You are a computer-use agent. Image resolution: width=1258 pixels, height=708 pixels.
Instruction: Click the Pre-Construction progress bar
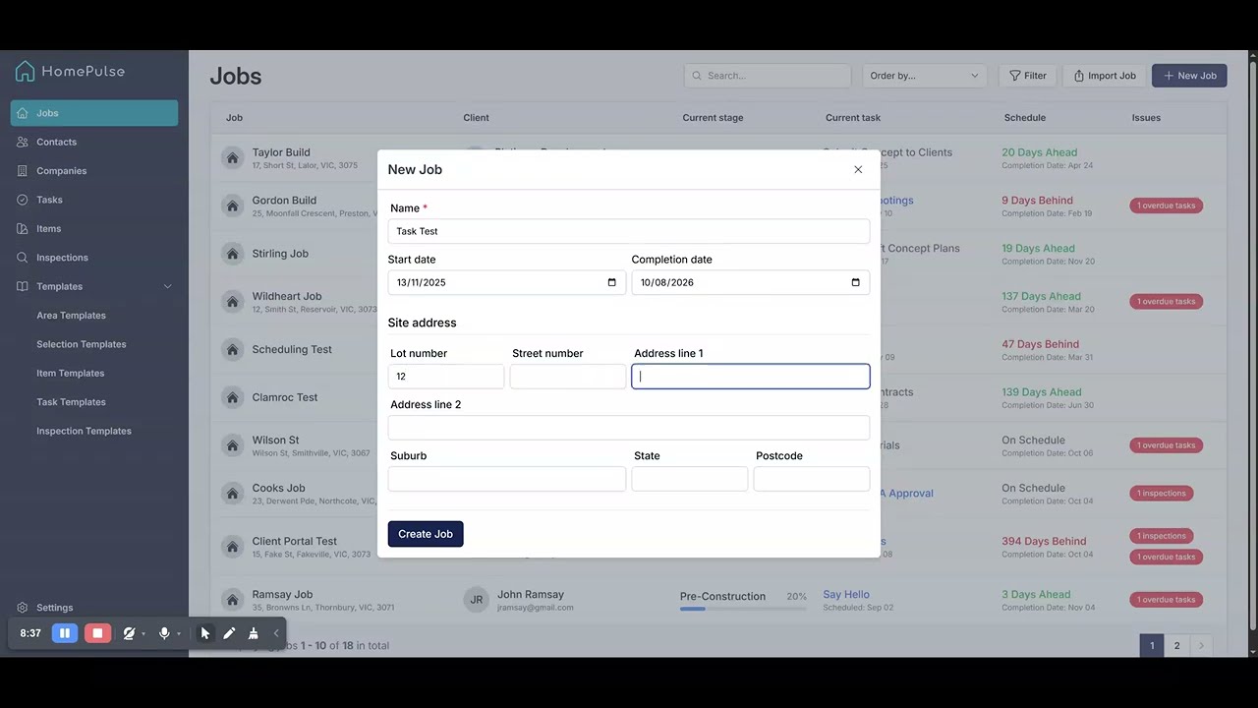pos(743,609)
